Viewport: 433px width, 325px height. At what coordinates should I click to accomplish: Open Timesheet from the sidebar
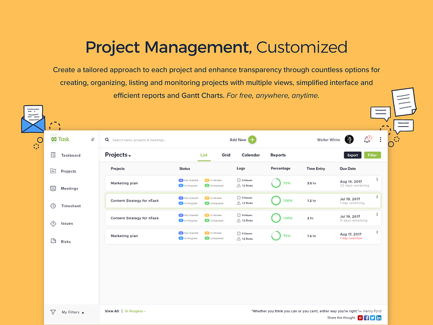point(71,206)
